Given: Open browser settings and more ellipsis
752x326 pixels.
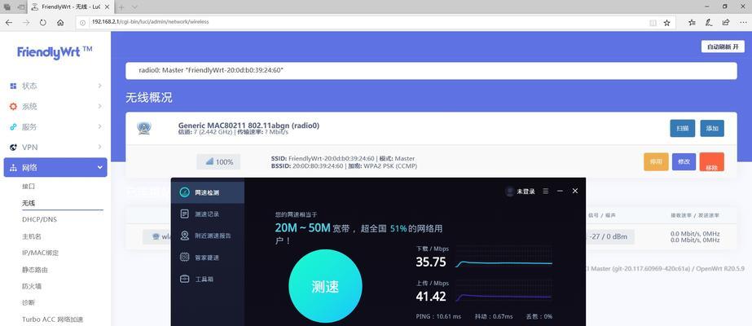Looking at the screenshot, I should [x=742, y=23].
